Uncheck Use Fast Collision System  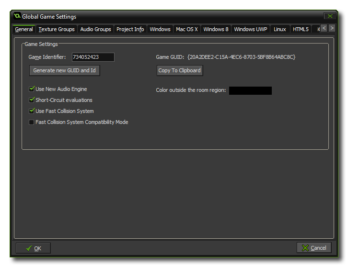(32, 111)
